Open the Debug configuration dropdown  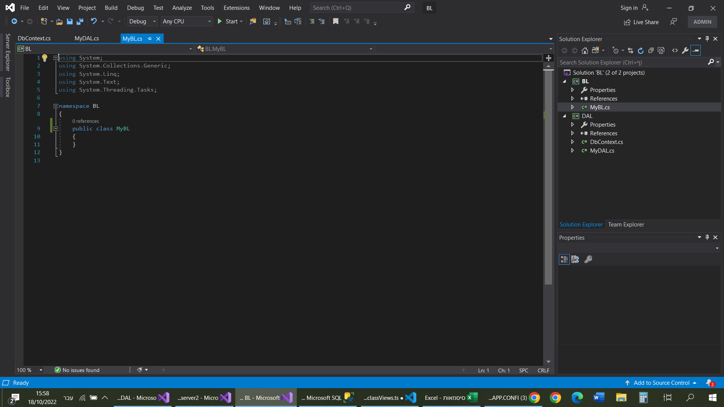click(143, 21)
